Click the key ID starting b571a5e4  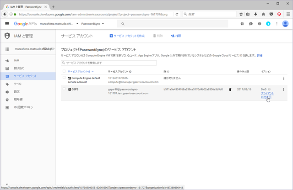click(193, 90)
